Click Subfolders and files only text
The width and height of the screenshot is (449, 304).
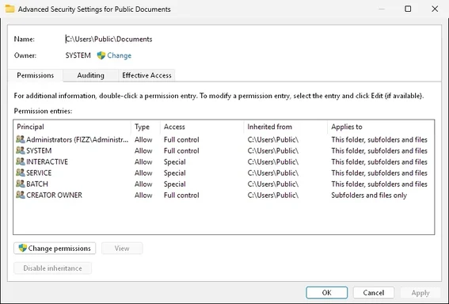(369, 195)
